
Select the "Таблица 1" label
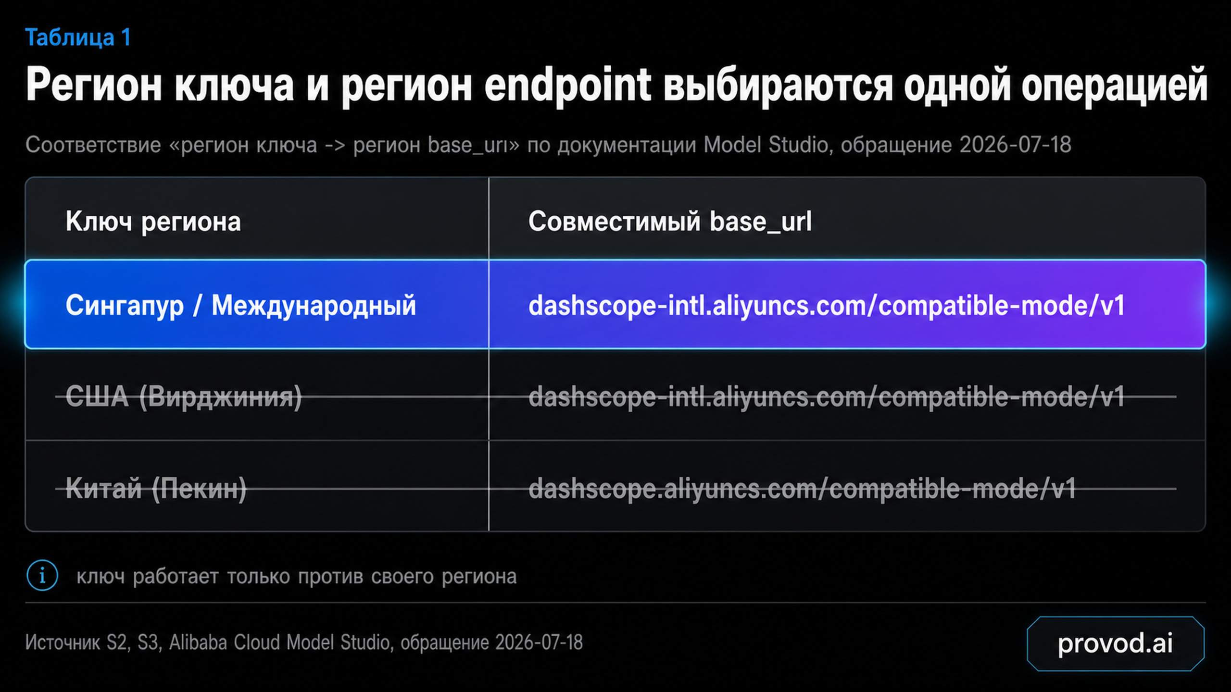(78, 37)
